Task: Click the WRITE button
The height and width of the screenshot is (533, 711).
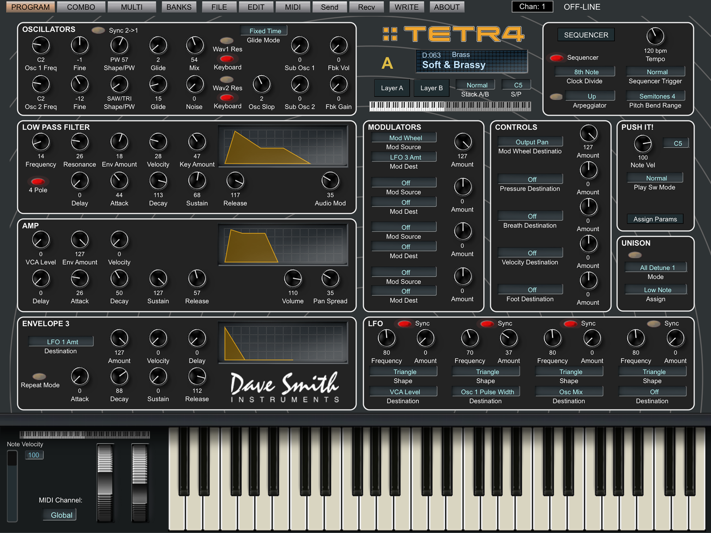Action: pyautogui.click(x=407, y=7)
